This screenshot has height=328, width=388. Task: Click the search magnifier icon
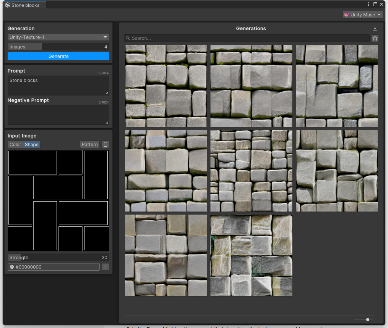click(128, 39)
